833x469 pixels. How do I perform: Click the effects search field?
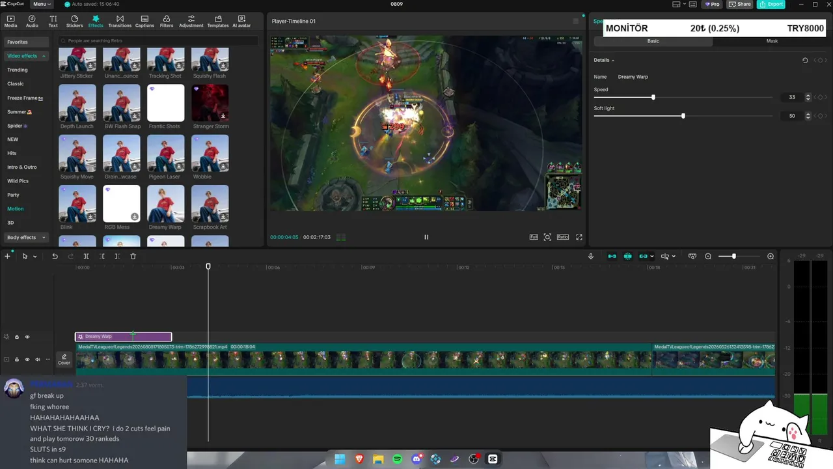click(x=159, y=40)
